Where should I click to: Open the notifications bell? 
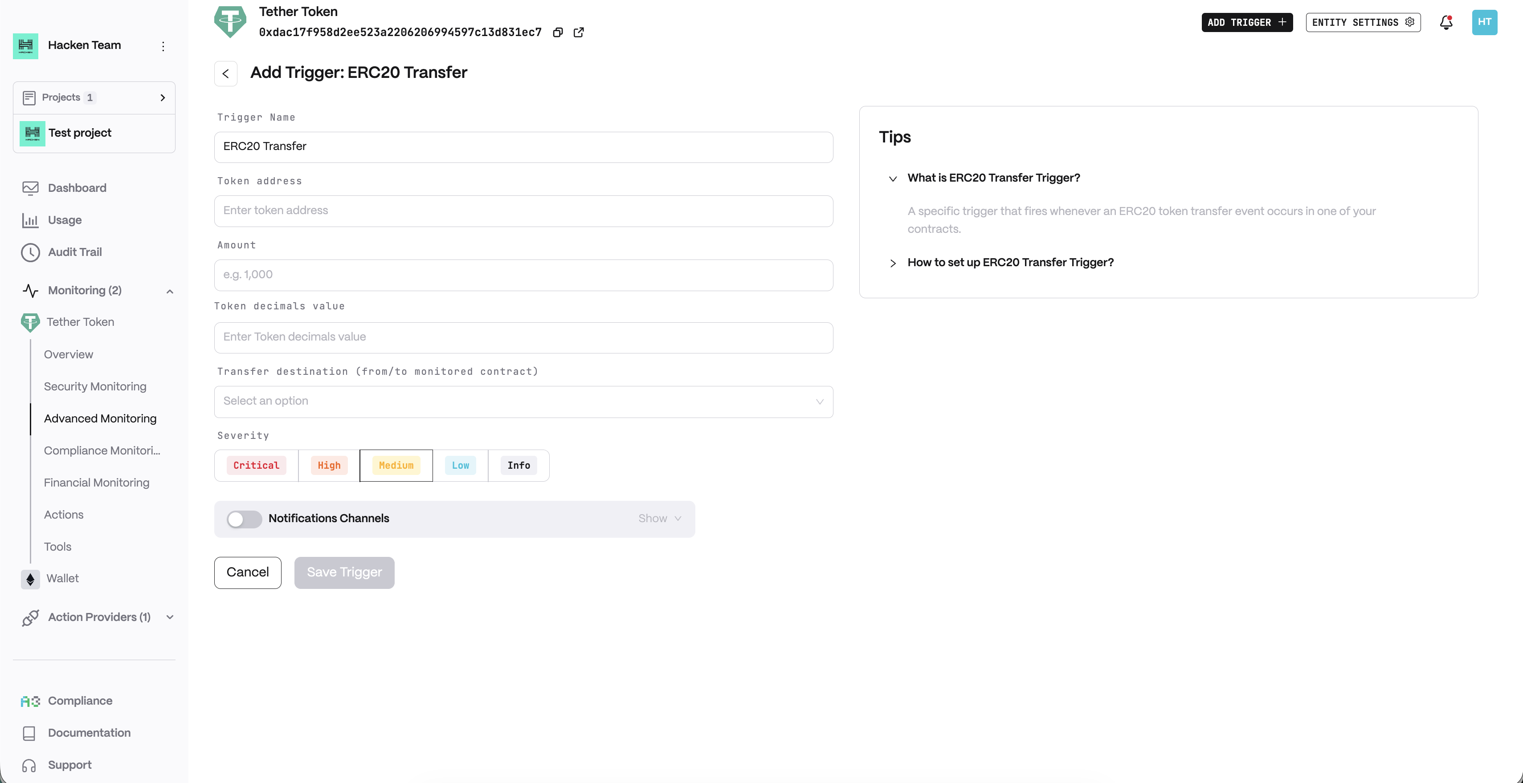pos(1445,22)
